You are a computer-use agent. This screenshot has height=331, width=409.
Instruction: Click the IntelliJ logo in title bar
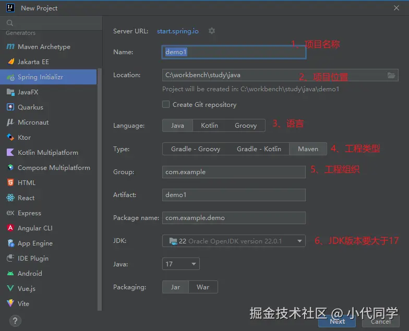10,8
